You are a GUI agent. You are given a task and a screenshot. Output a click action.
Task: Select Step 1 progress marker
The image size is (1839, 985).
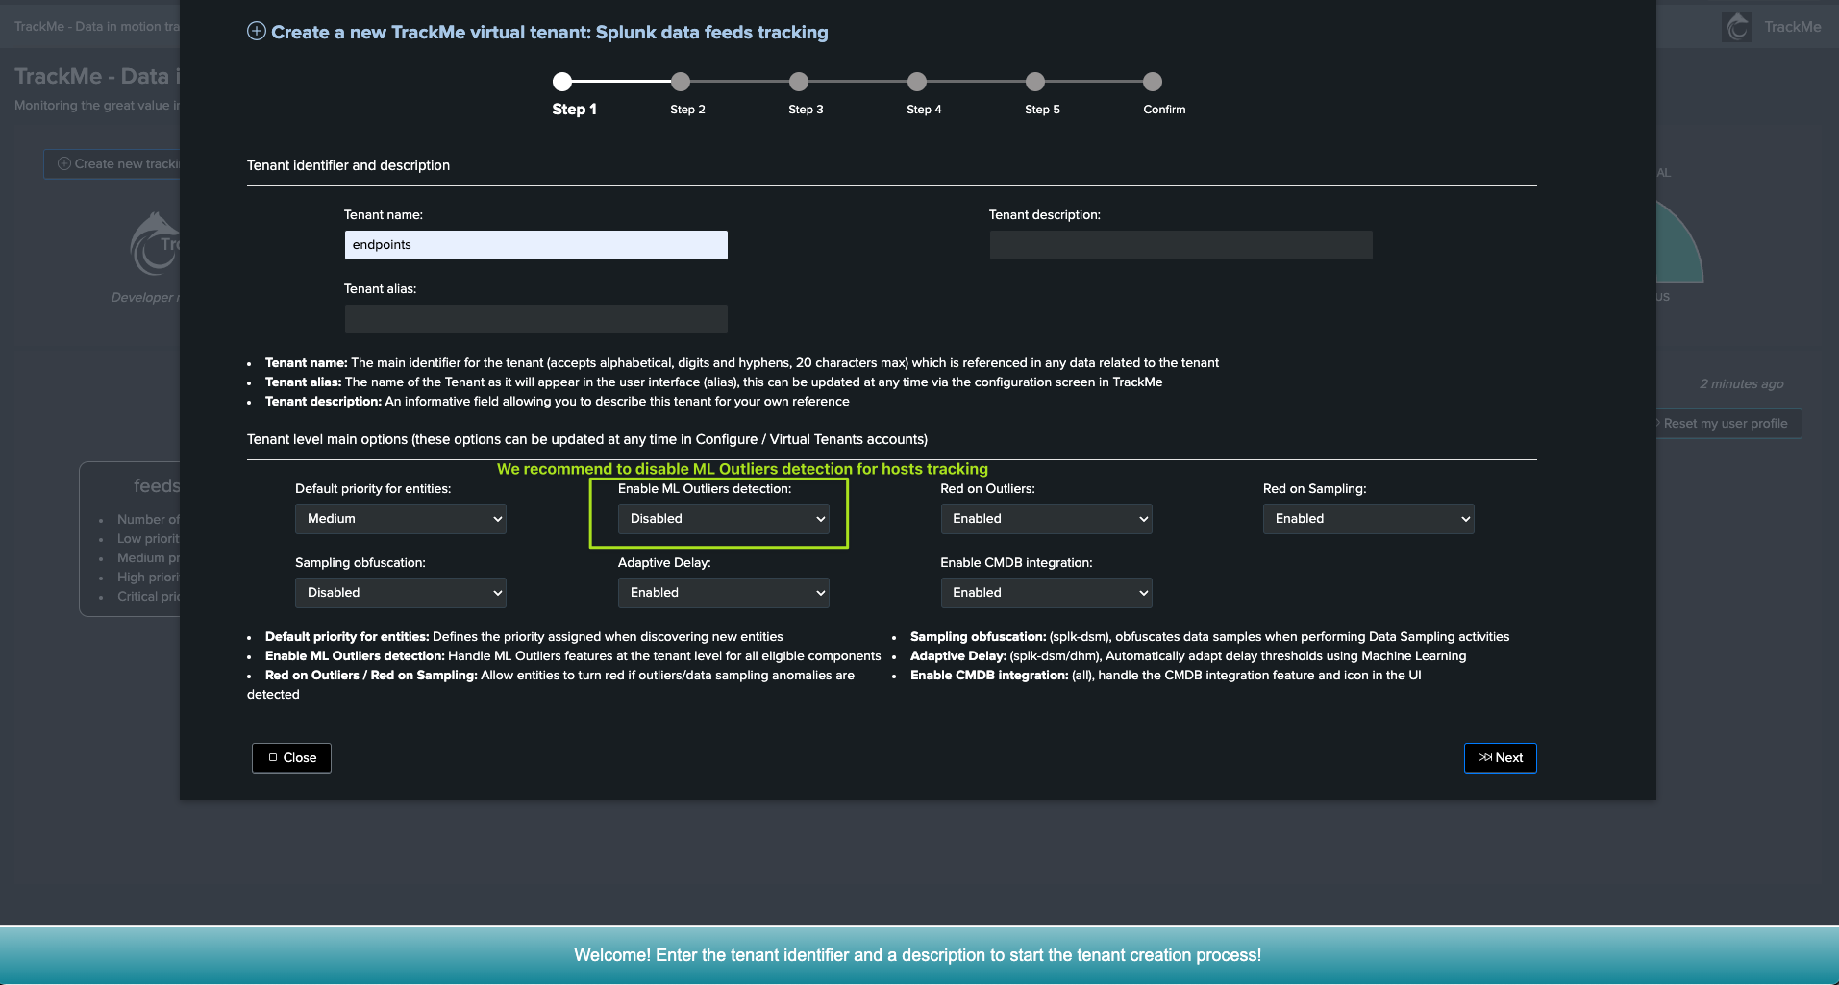point(563,82)
